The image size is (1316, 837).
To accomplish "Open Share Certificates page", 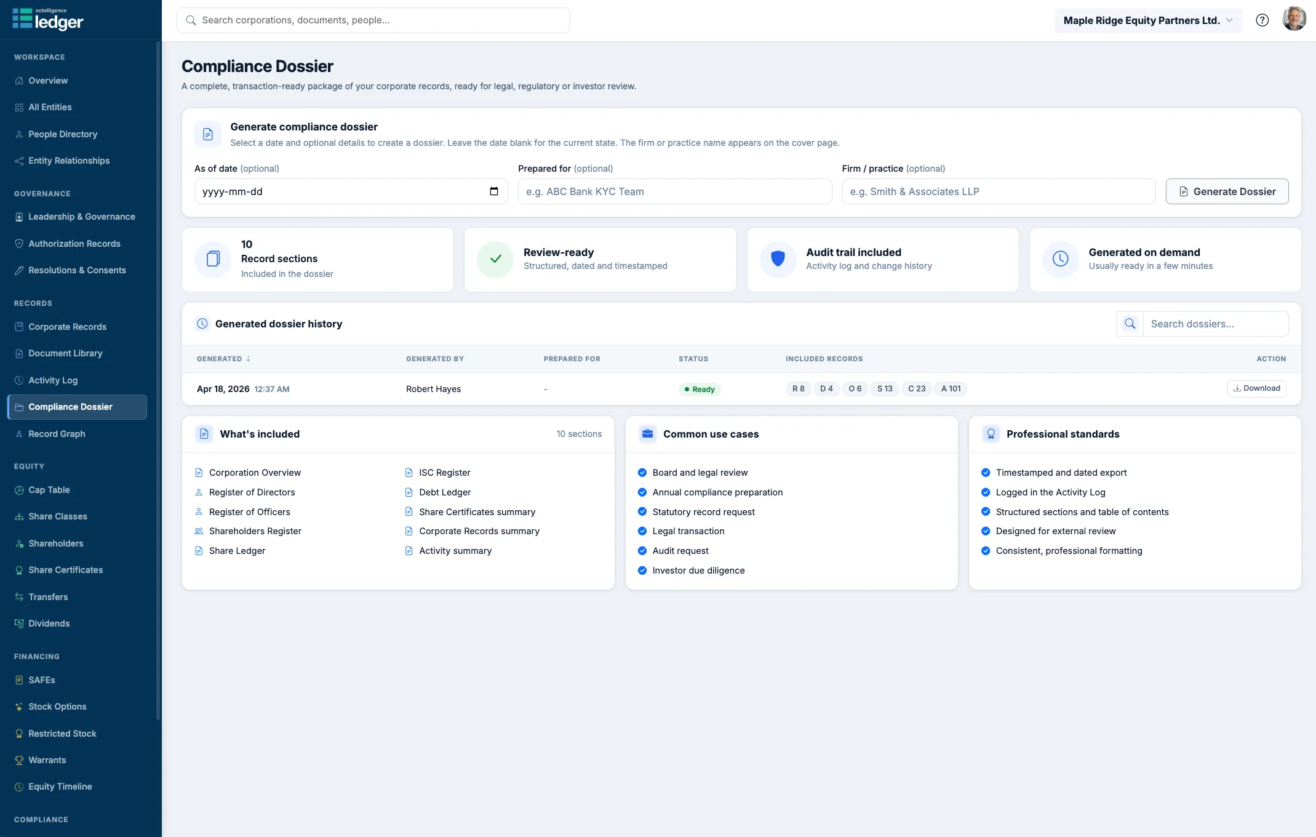I will coord(77,570).
